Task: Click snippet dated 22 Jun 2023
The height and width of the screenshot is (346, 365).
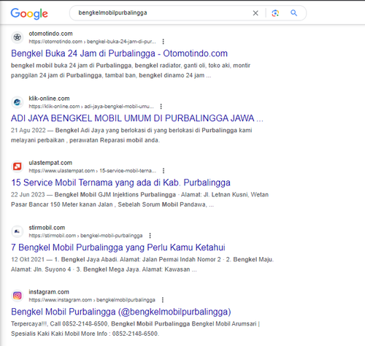Action: click(x=139, y=199)
